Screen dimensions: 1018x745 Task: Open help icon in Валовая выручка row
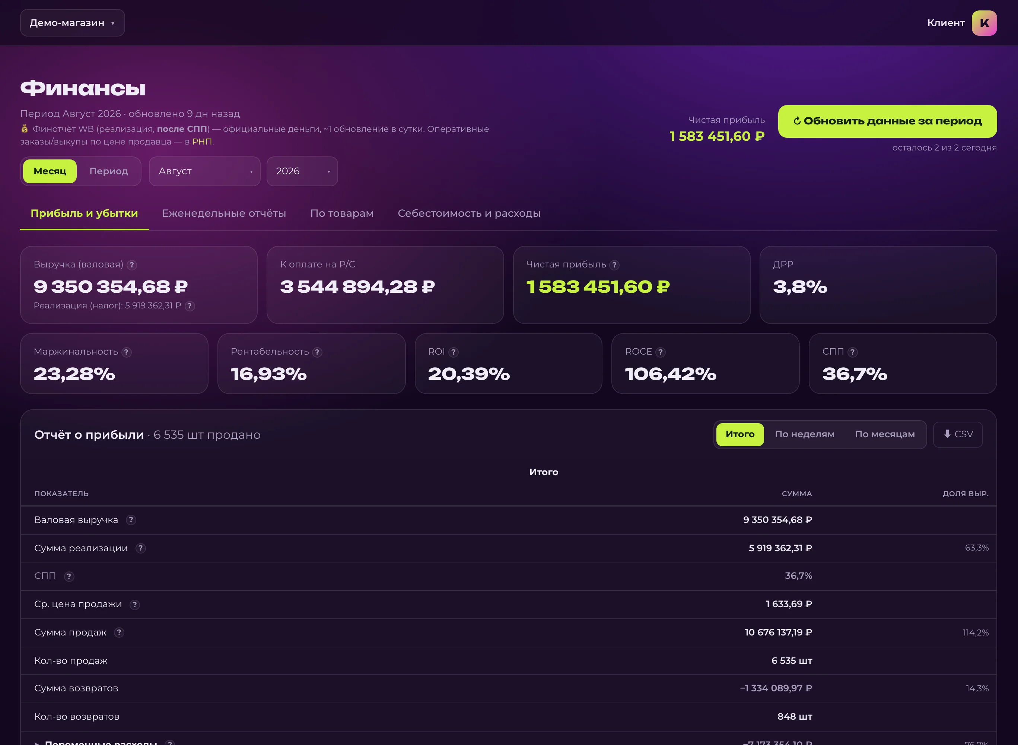pyautogui.click(x=131, y=520)
